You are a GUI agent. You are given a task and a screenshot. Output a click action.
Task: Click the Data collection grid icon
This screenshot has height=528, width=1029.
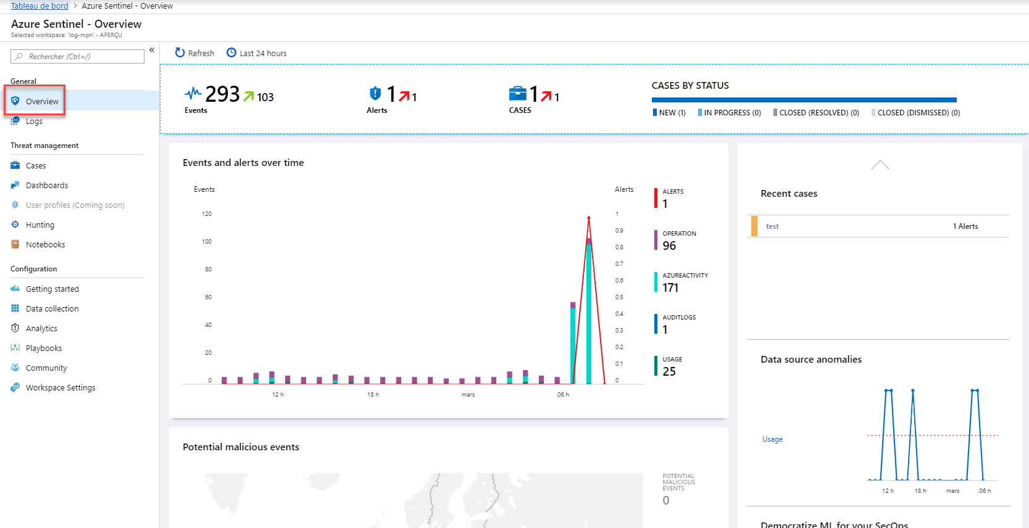[15, 308]
